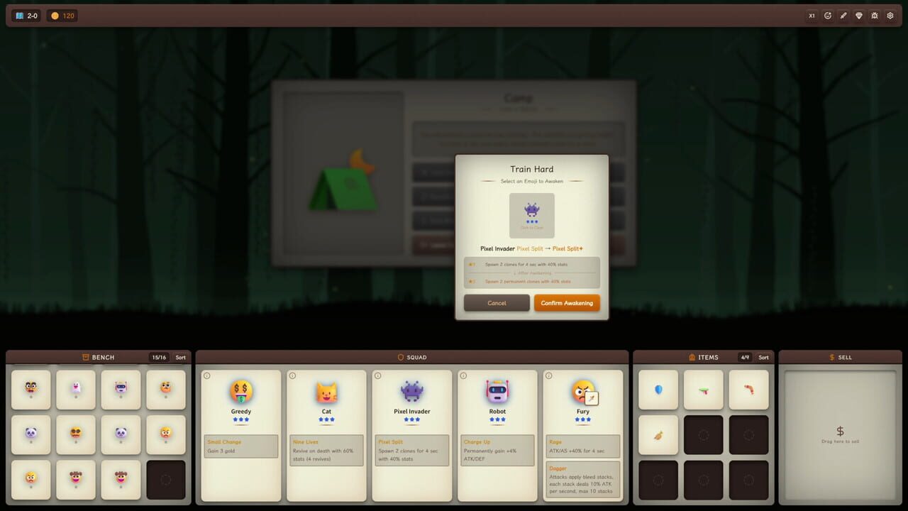Click the gold coin counter showing 120
This screenshot has width=908, height=511.
[x=62, y=16]
